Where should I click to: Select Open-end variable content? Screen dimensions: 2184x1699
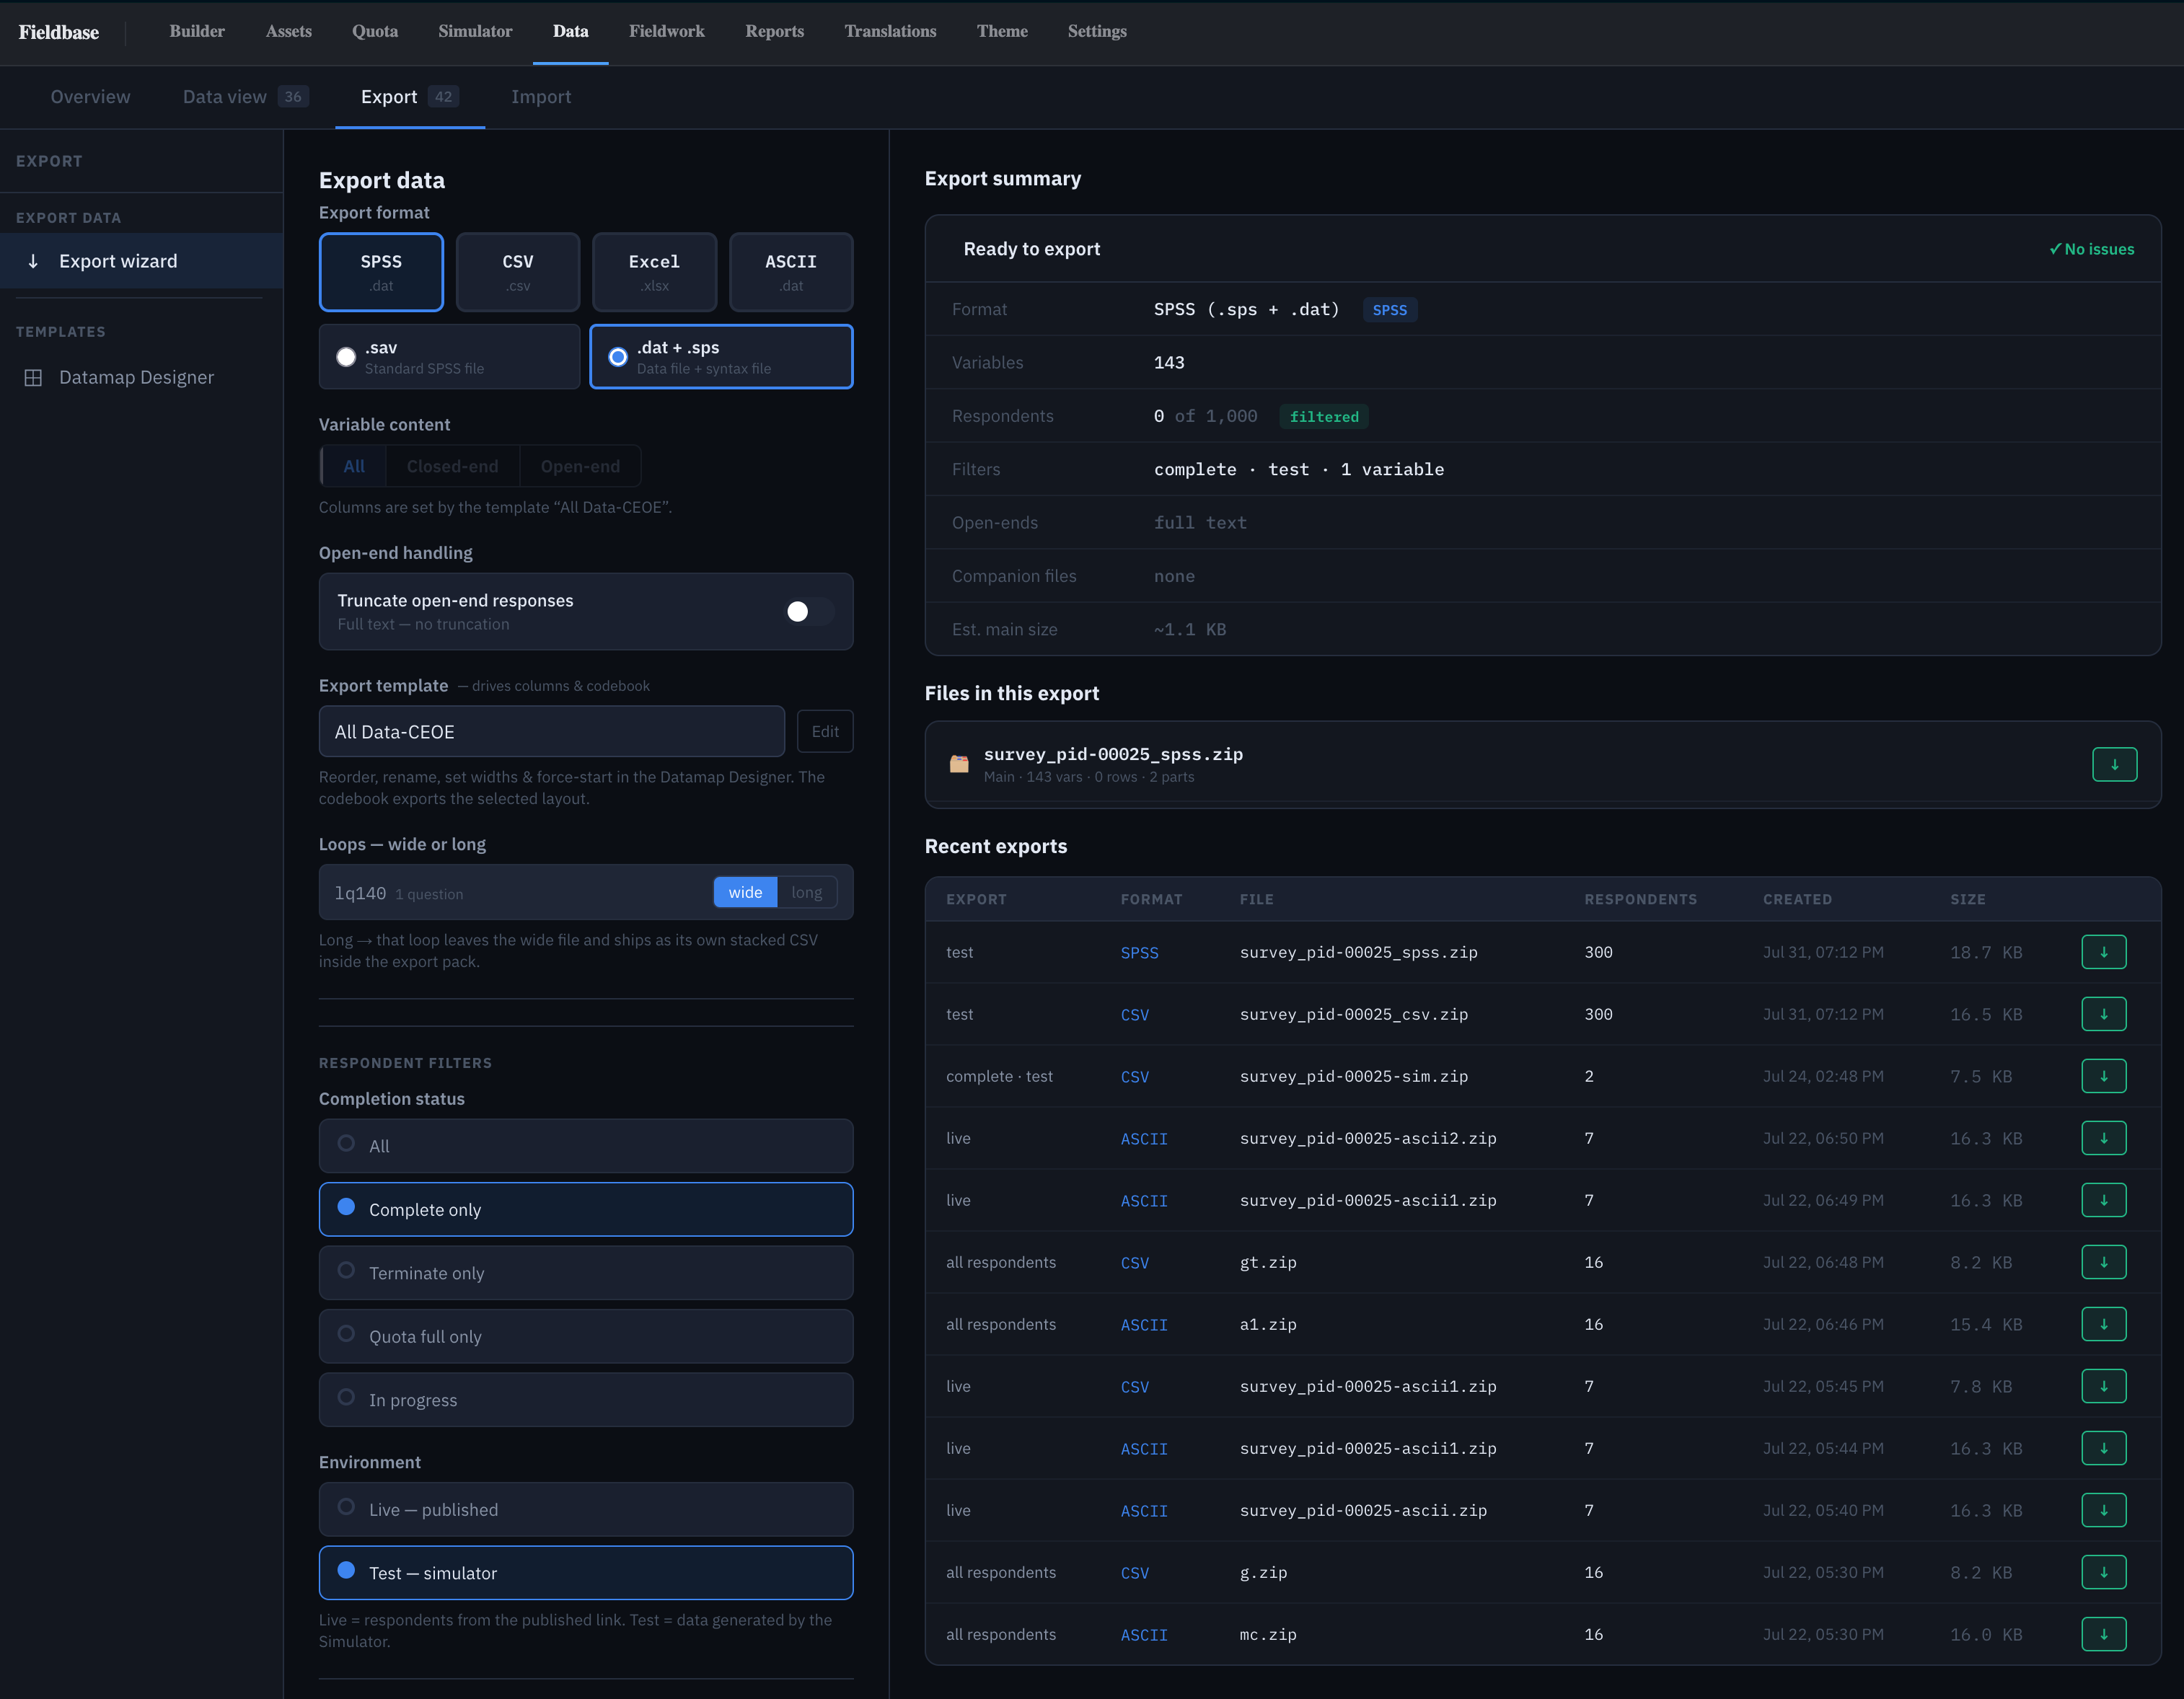[x=580, y=466]
